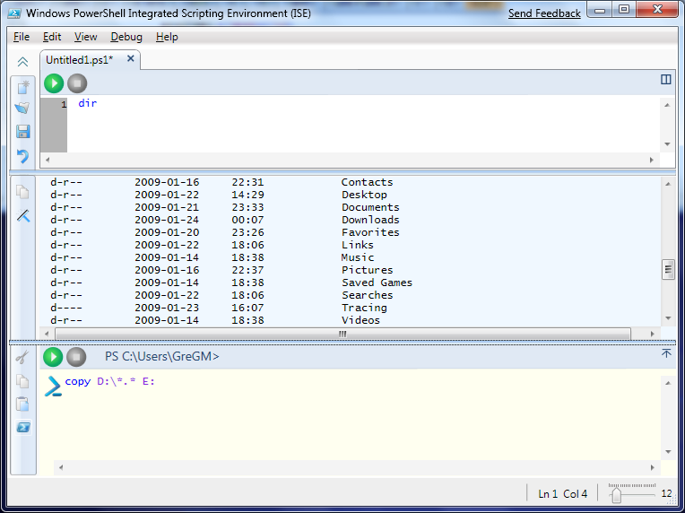Paste clipboard with command pane paste icon
The width and height of the screenshot is (685, 513).
[x=22, y=404]
